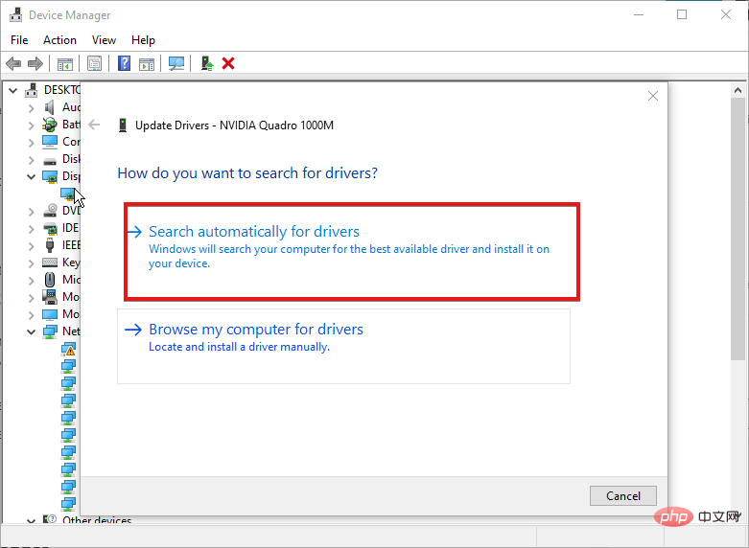Click the Device Manager app icon in title bar
The width and height of the screenshot is (749, 548).
(x=15, y=14)
